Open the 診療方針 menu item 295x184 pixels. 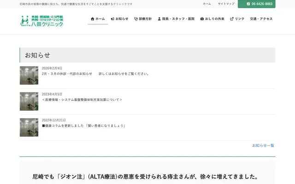(145, 19)
